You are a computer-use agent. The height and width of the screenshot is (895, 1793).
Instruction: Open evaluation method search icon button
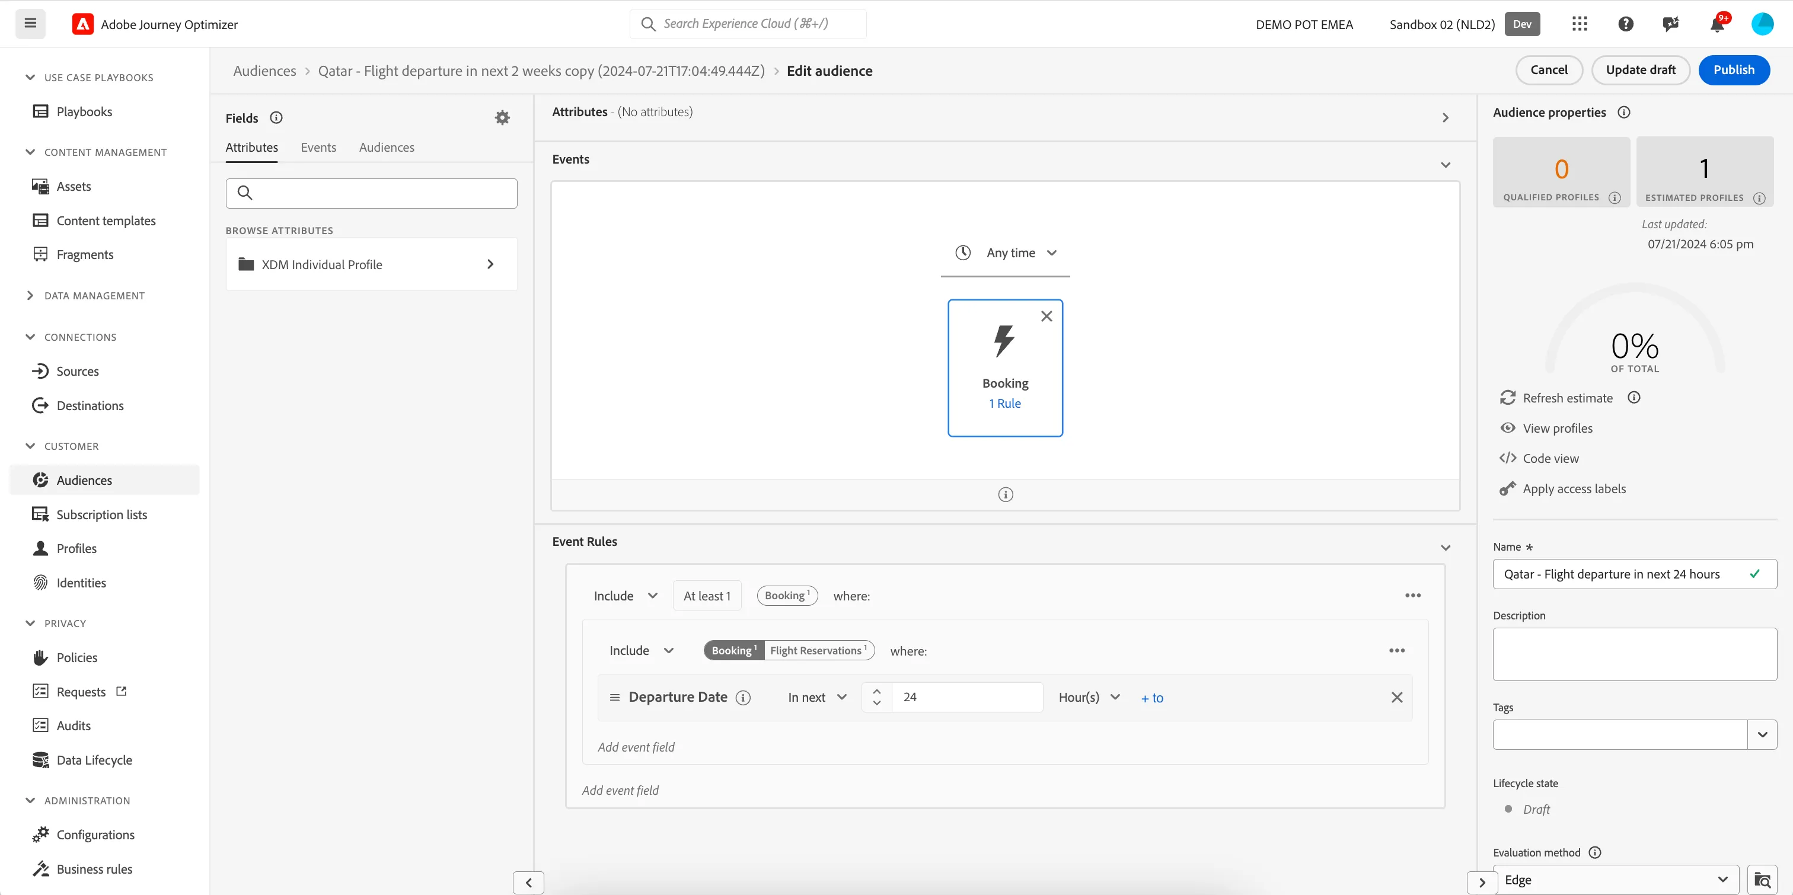pyautogui.click(x=1762, y=880)
